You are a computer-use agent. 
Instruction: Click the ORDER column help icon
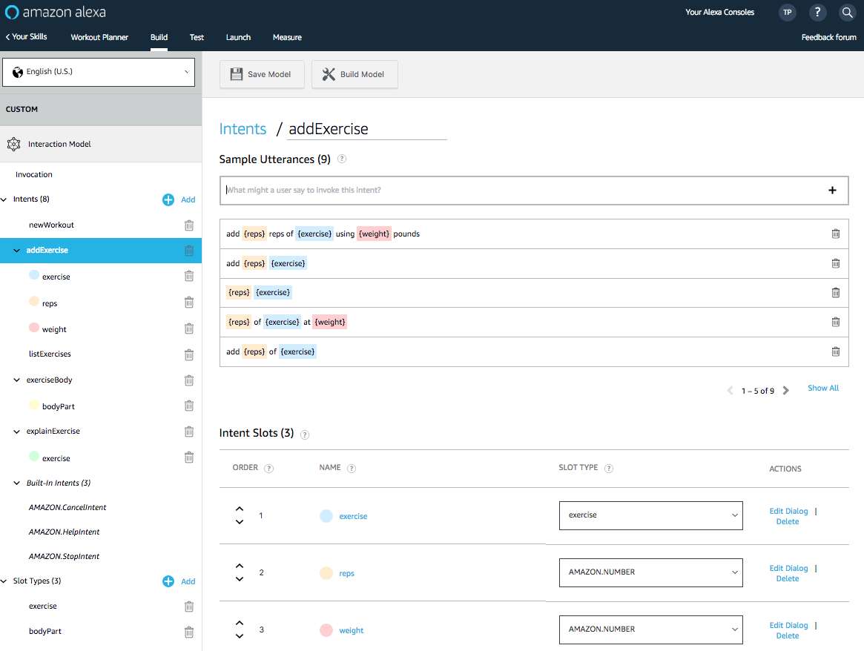[x=268, y=468]
